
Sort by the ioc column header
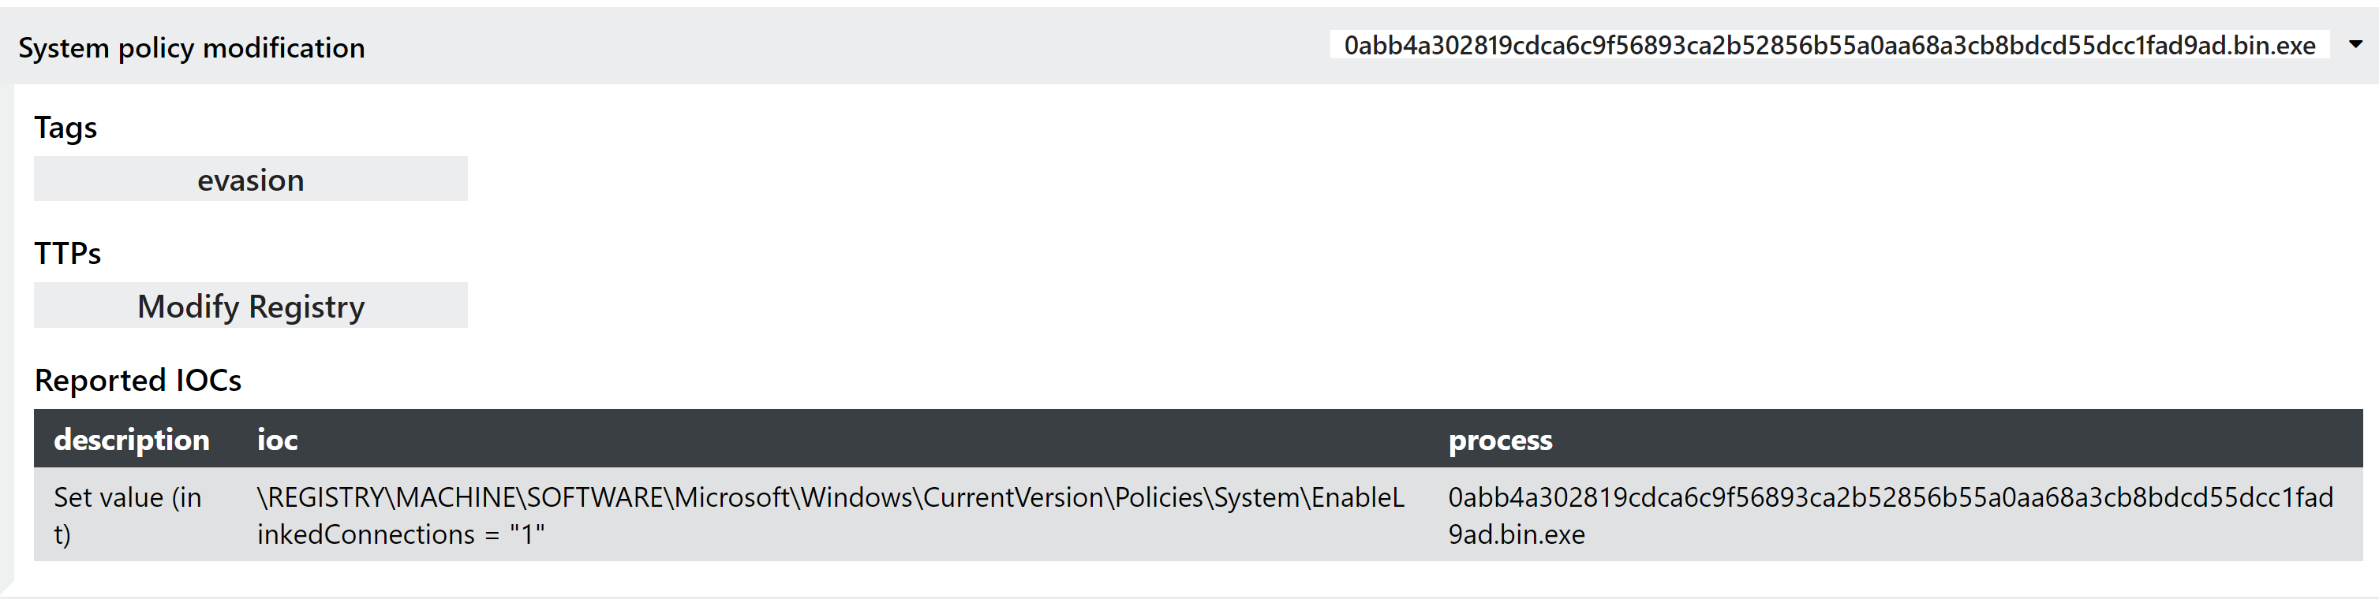[x=277, y=439]
